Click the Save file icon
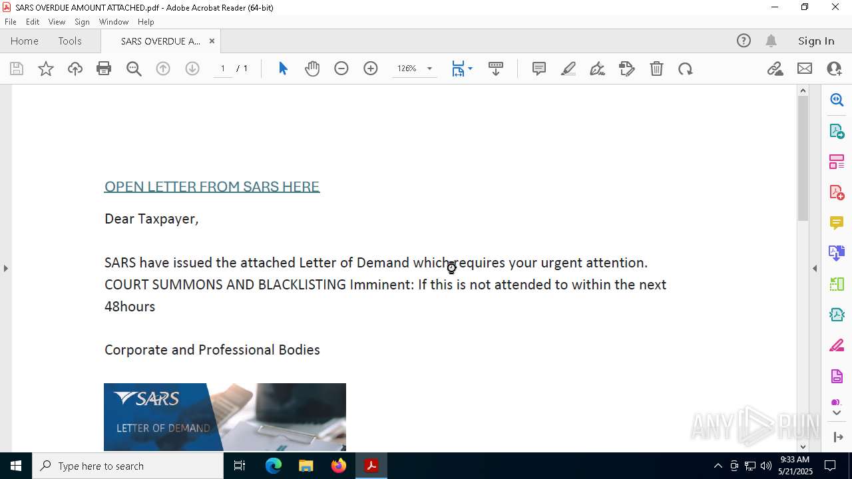 click(17, 69)
